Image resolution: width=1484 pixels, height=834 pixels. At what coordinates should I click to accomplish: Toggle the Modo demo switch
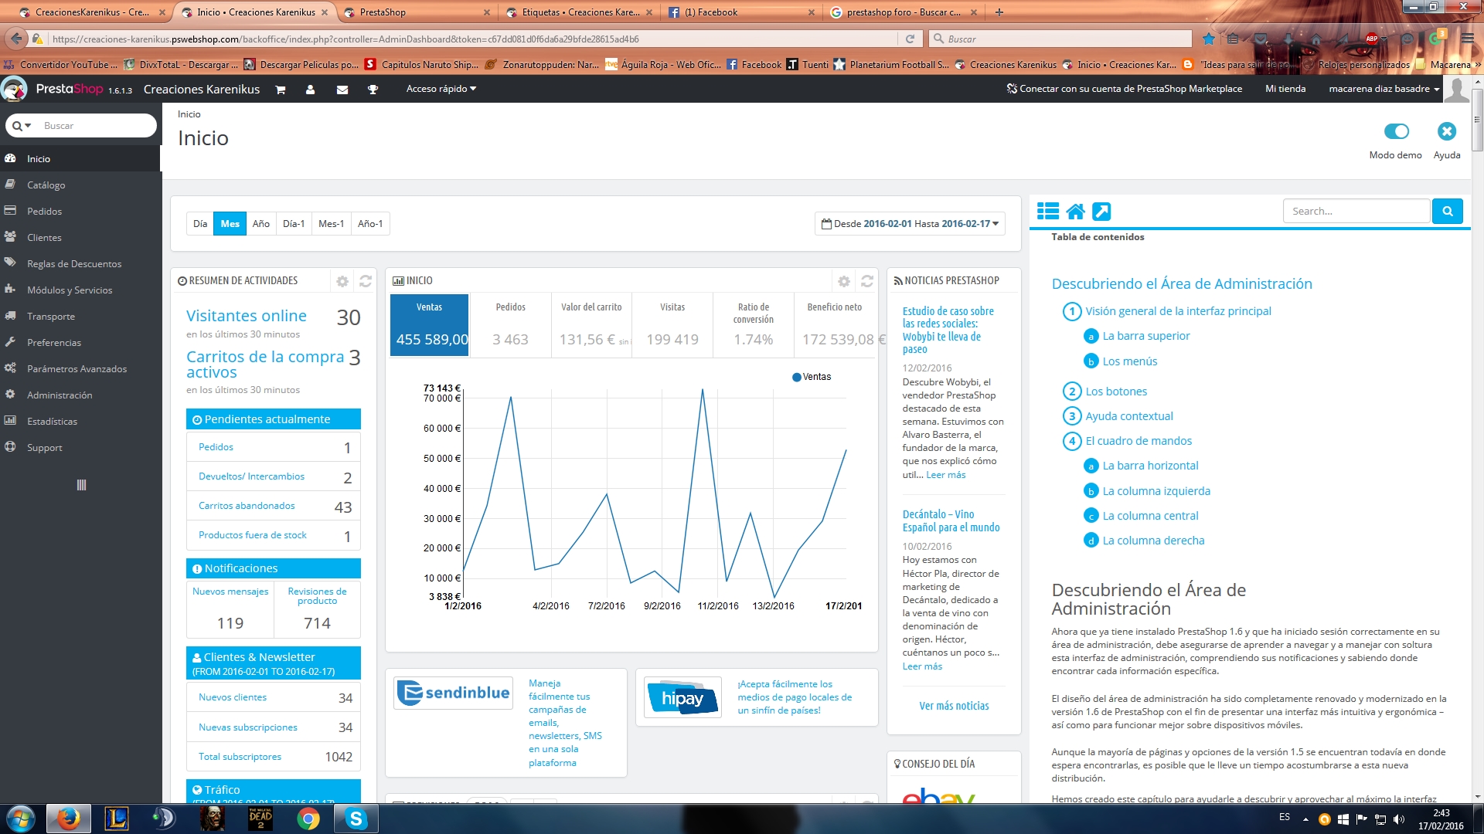coord(1396,131)
